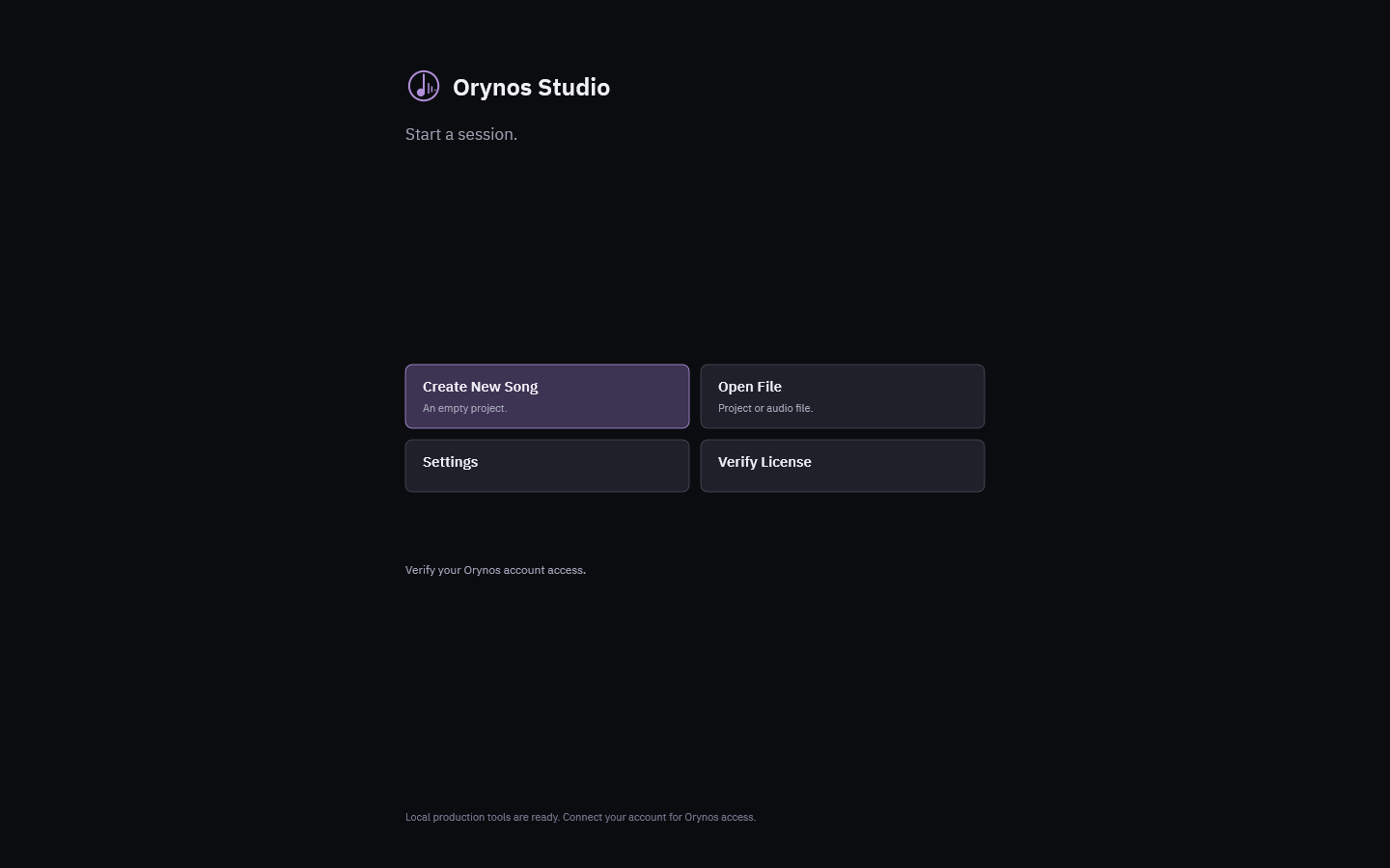Open a project or audio file
This screenshot has width=1390, height=868.
point(843,396)
